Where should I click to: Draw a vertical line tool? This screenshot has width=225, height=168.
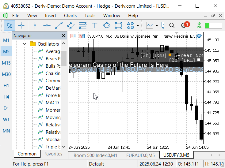pyautogui.click(x=35, y=25)
